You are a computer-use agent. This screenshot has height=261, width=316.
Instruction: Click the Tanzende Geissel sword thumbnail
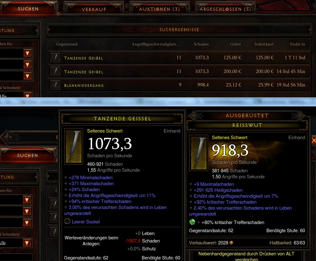pyautogui.click(x=74, y=146)
